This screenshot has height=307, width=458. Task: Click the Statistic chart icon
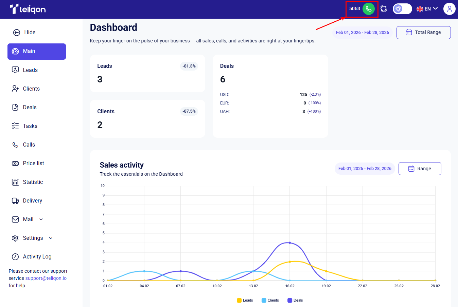[15, 182]
